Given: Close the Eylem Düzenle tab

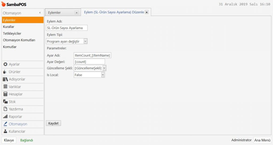Looking at the screenshot, I should click(x=146, y=12).
